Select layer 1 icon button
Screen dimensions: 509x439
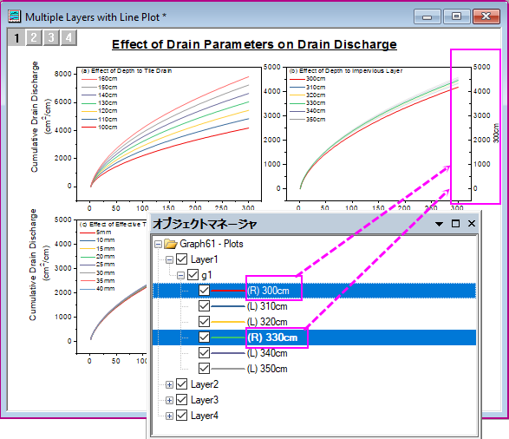[x=16, y=37]
